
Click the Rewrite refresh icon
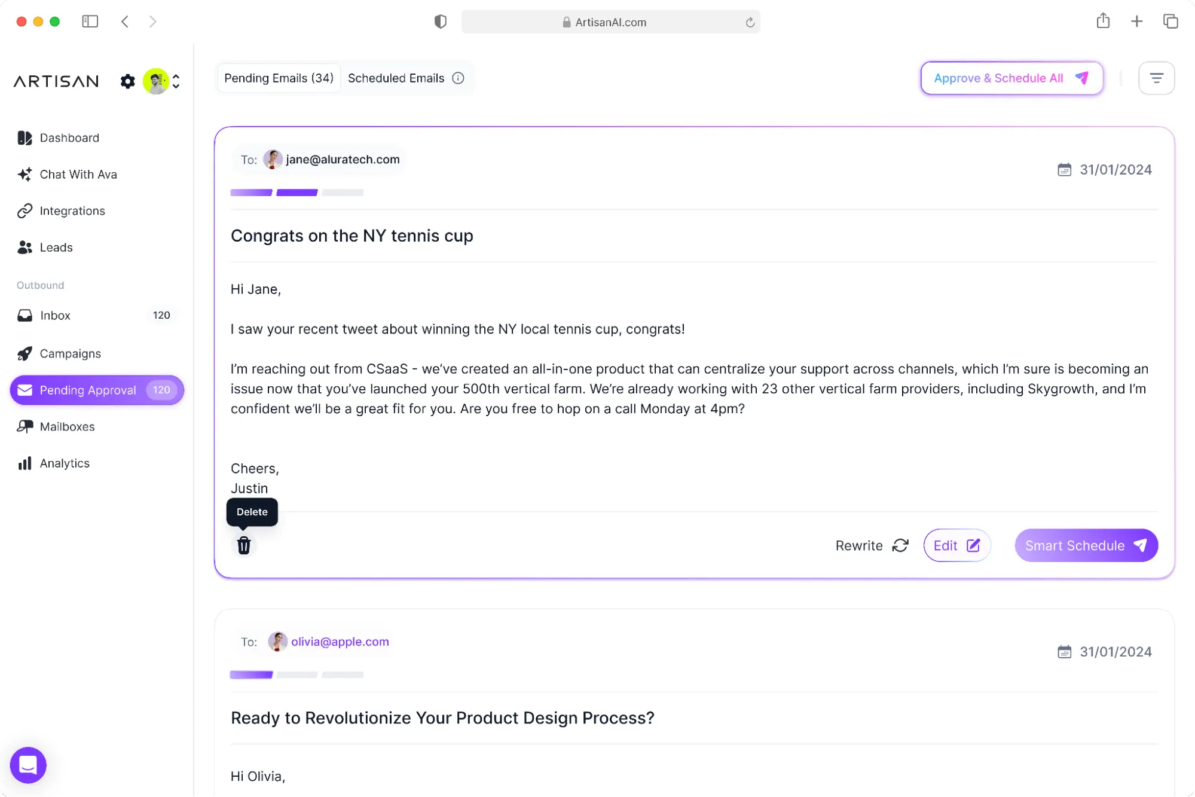tap(900, 545)
